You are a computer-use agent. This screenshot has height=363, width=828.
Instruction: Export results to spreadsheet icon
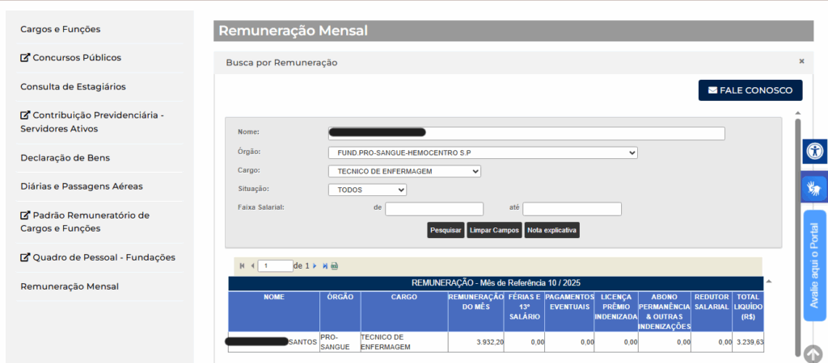point(335,265)
